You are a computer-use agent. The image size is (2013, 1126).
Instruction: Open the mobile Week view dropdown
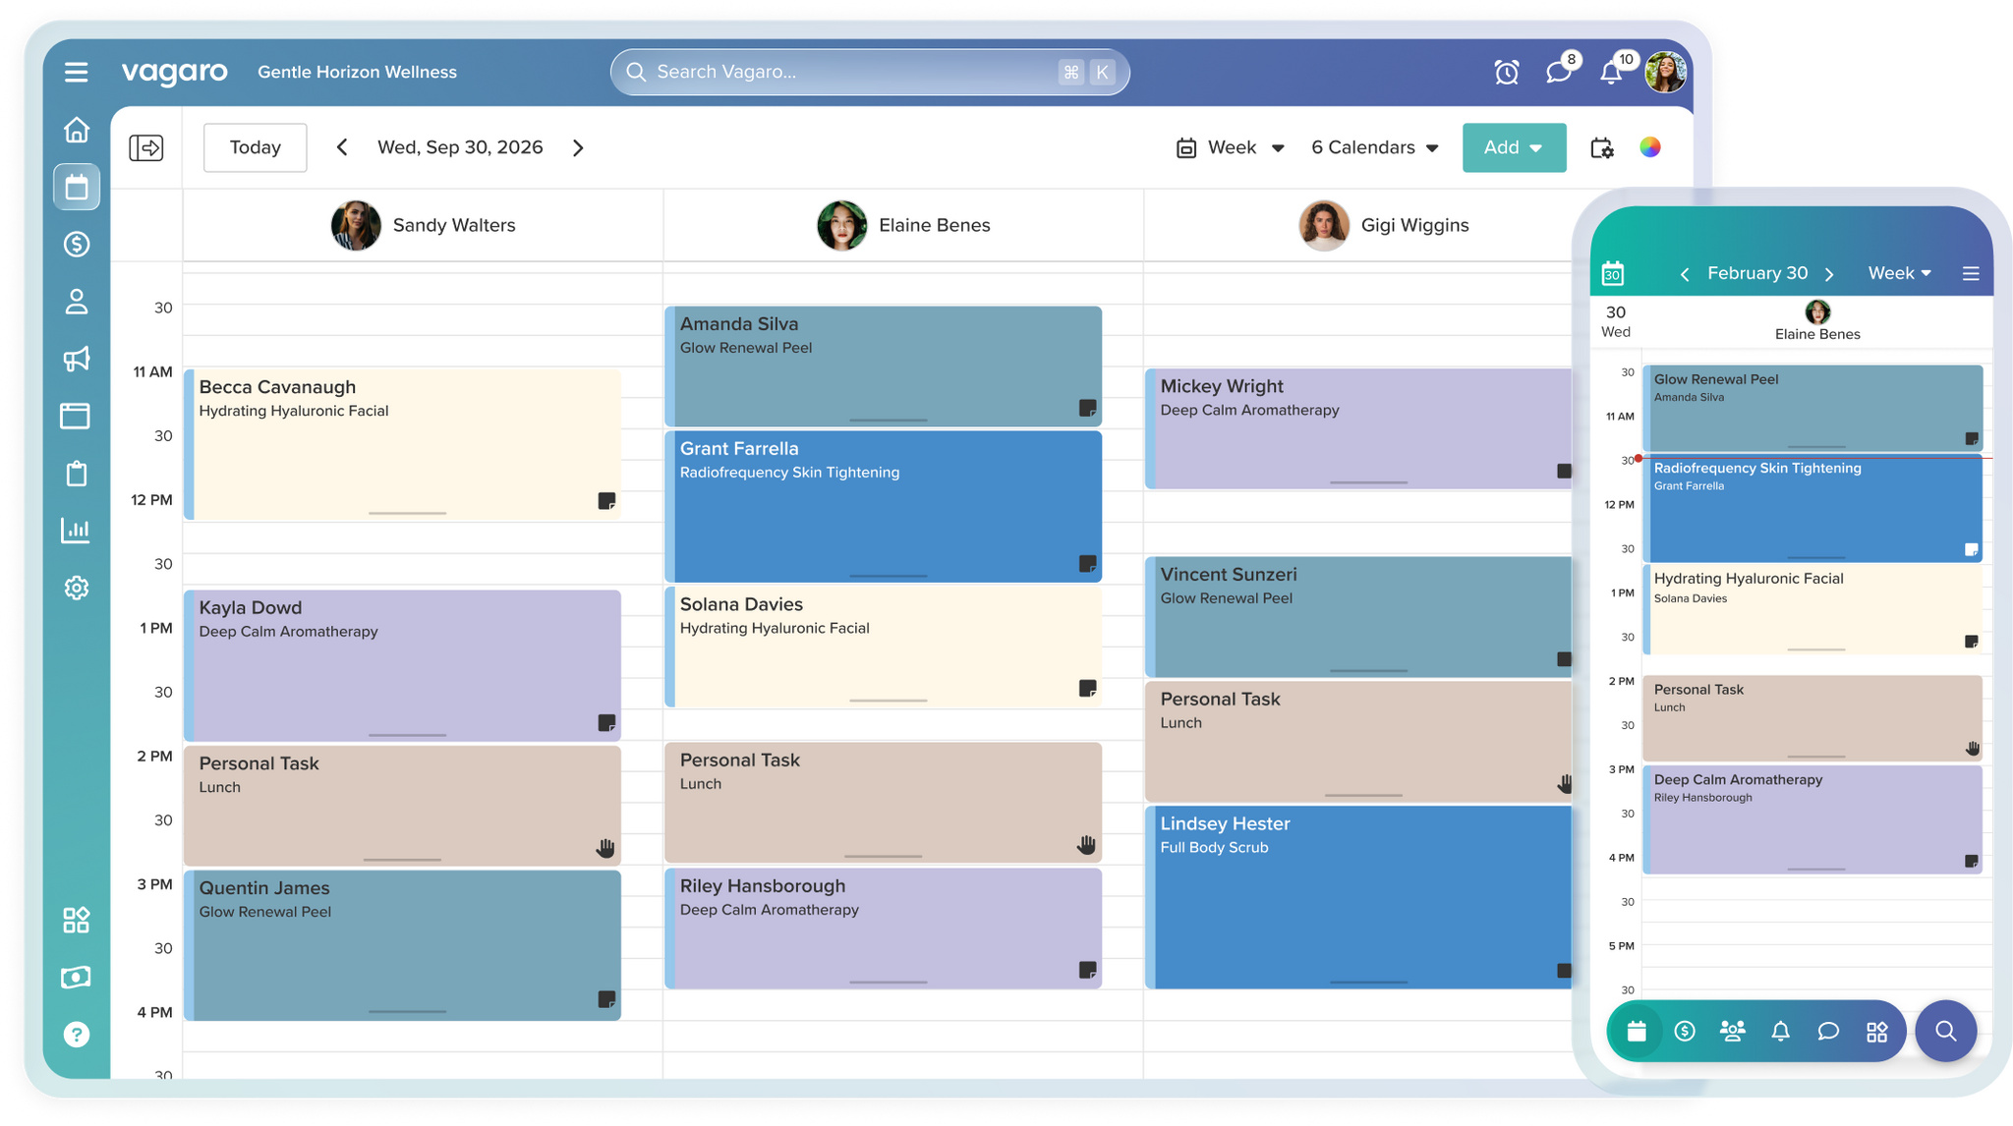(x=1900, y=273)
